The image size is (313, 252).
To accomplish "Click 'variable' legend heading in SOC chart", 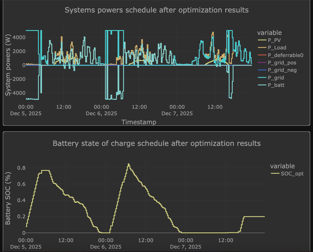I will pos(282,166).
